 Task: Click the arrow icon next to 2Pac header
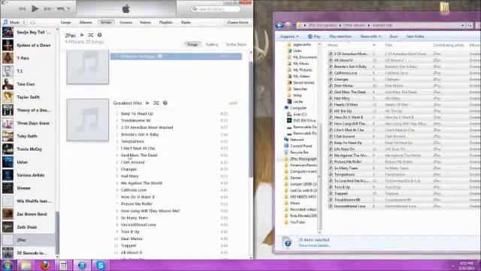pos(99,35)
